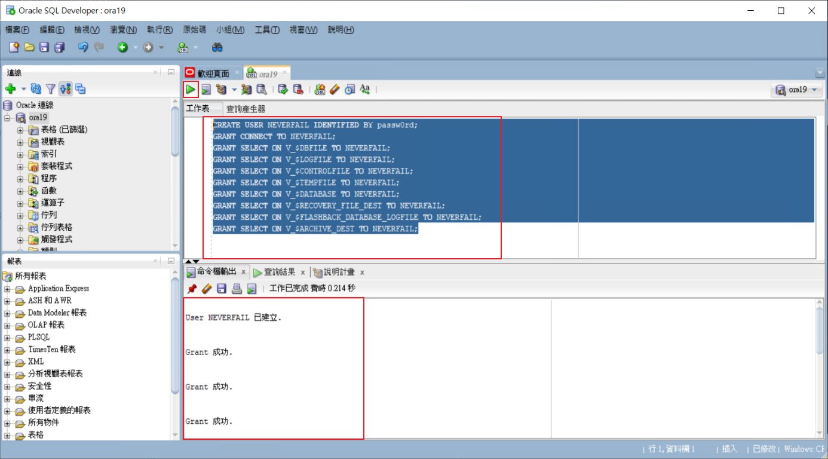
Task: Add a new connection with green plus
Action: coord(10,89)
